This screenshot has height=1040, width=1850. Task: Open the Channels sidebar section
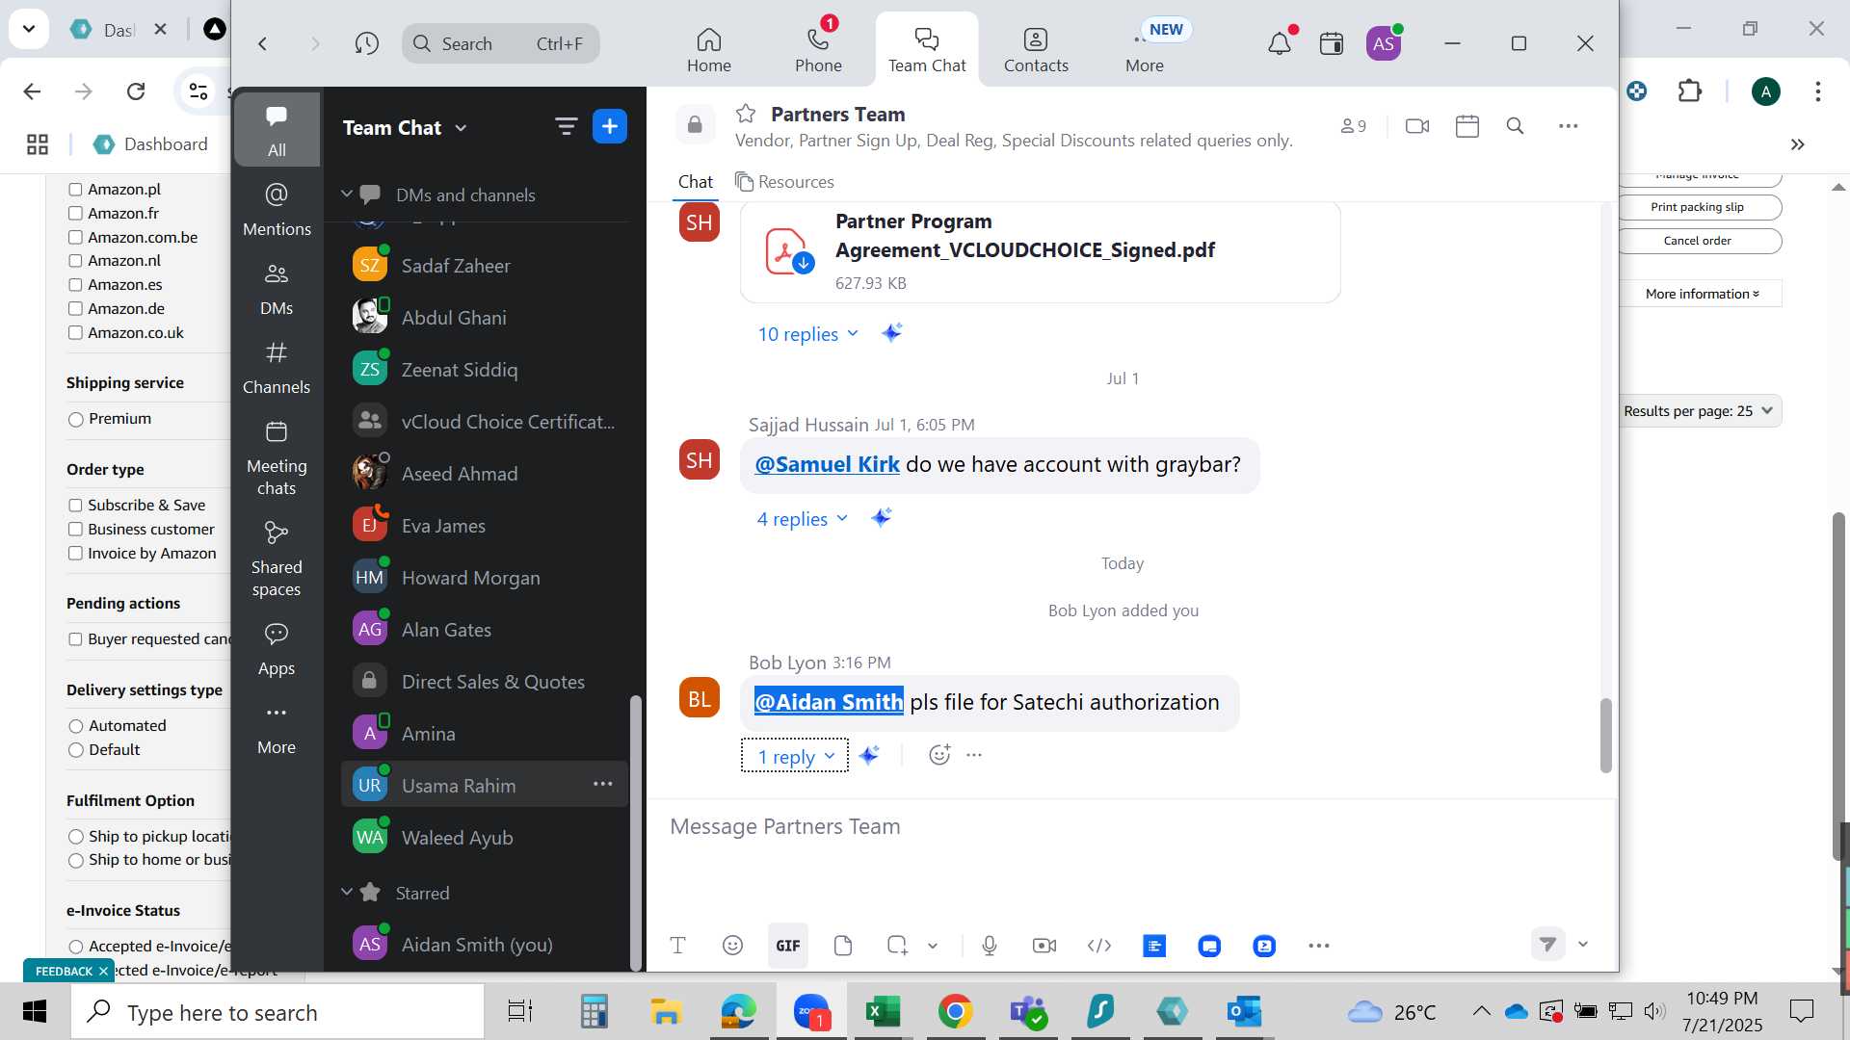[x=277, y=368]
